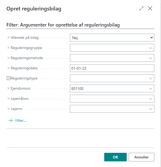
Task: Add a new filter with plus Filter...
Action: (x=17, y=120)
